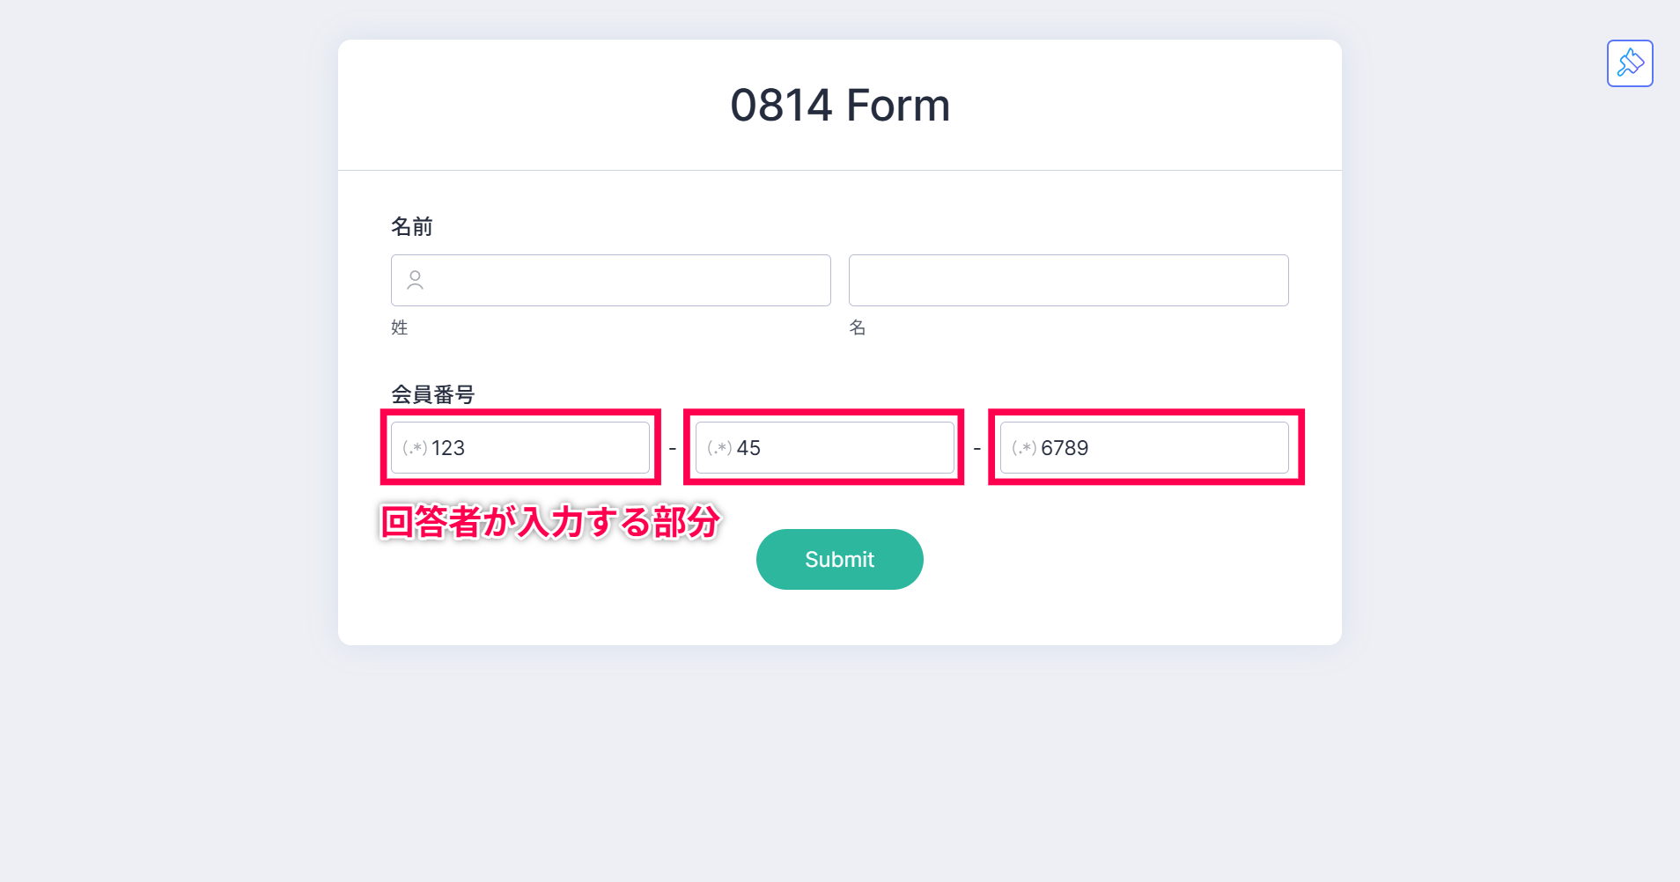Click the 名前 field label
This screenshot has width=1680, height=882.
[411, 226]
